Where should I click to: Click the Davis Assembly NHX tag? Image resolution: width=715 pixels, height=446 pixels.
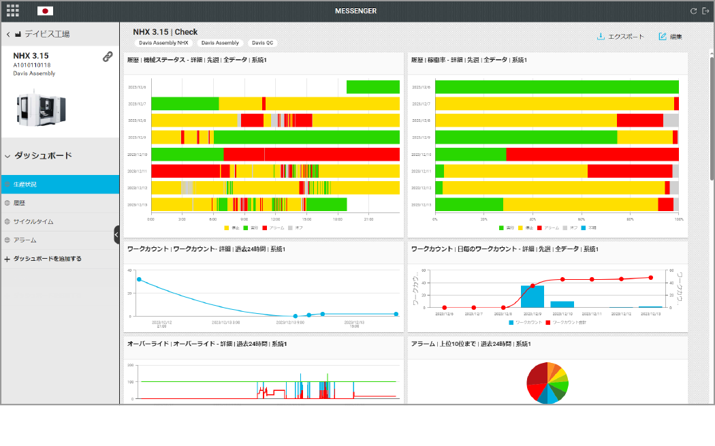click(163, 43)
